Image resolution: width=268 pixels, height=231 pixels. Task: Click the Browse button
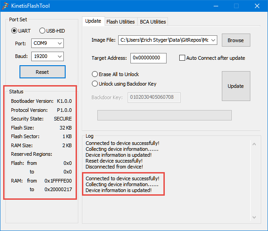pos(236,40)
